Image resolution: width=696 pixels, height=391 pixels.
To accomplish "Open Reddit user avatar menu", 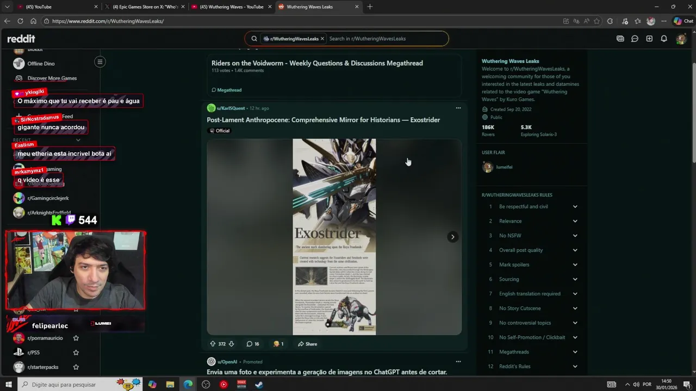I will (x=681, y=39).
